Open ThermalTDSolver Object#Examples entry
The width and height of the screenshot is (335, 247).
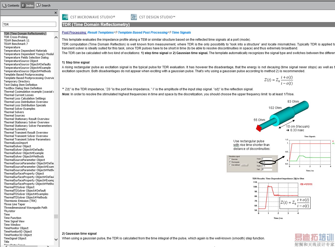pos(26,194)
